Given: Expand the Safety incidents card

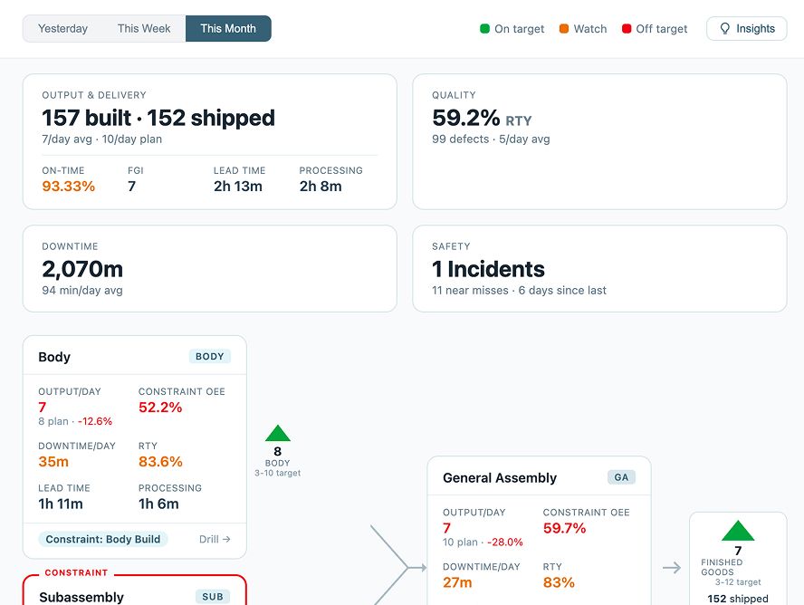Looking at the screenshot, I should click(x=600, y=269).
